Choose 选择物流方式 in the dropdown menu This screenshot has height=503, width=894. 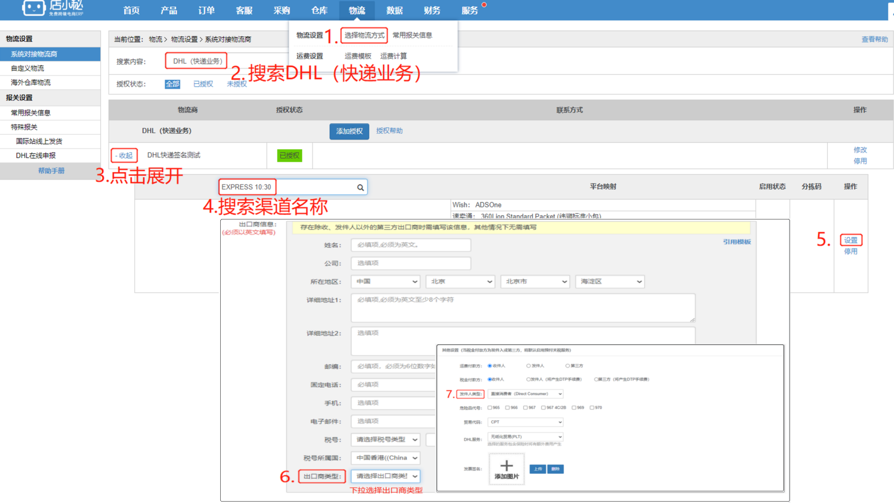[x=364, y=35]
